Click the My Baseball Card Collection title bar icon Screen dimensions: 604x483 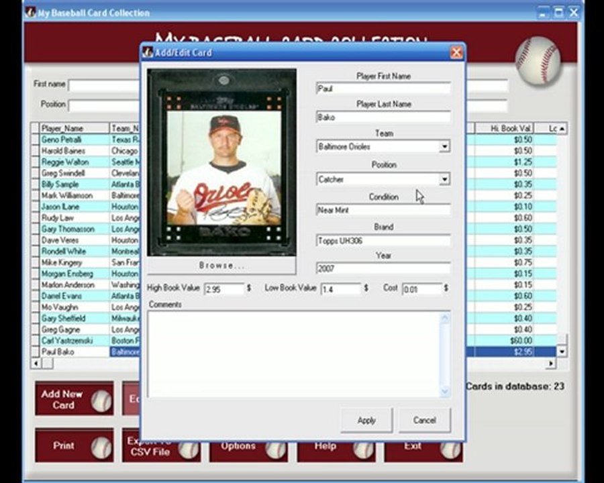tap(30, 13)
